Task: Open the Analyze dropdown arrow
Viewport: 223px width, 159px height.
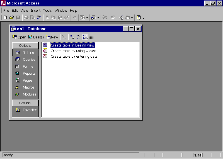Action: point(98,18)
